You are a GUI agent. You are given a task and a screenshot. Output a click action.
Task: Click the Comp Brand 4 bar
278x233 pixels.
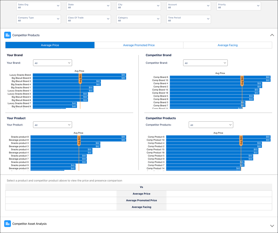pyautogui.click(x=216, y=84)
